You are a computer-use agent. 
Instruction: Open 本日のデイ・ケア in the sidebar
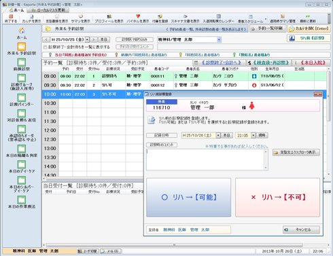click(x=22, y=167)
